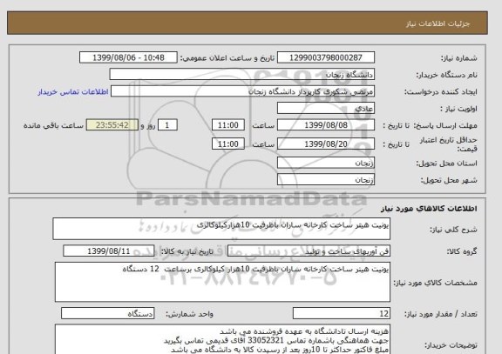Select the quantity field showing 12
The image size is (502, 354).
pos(342,314)
